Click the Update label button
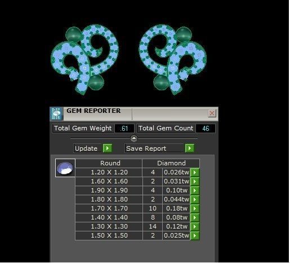Image resolution: width=290 pixels, height=263 pixels. (x=88, y=148)
